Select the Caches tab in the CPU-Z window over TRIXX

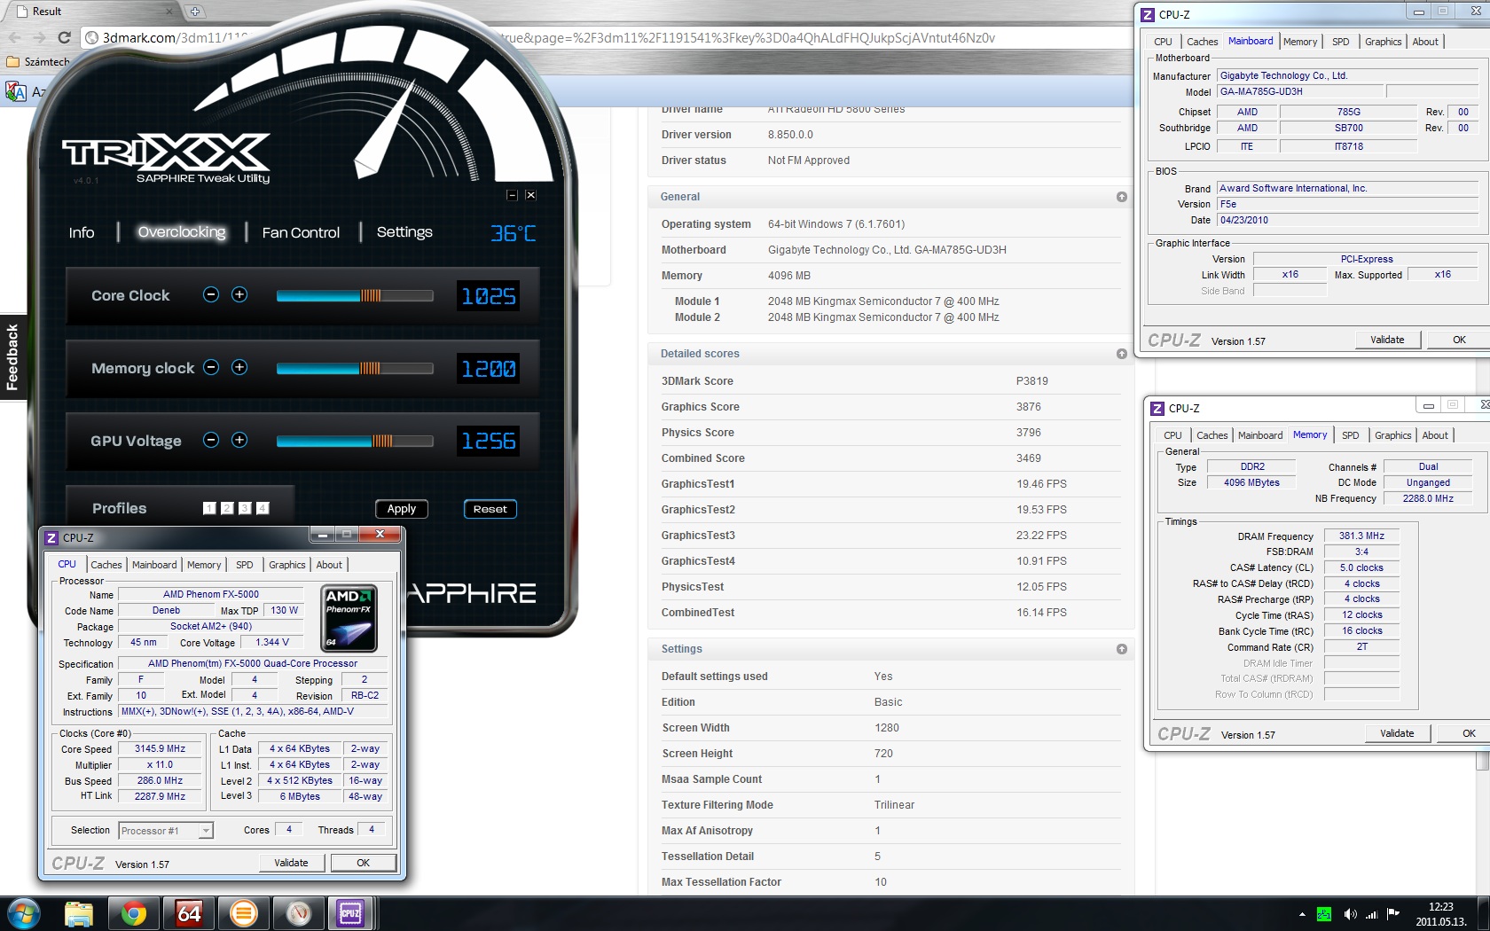click(x=106, y=565)
